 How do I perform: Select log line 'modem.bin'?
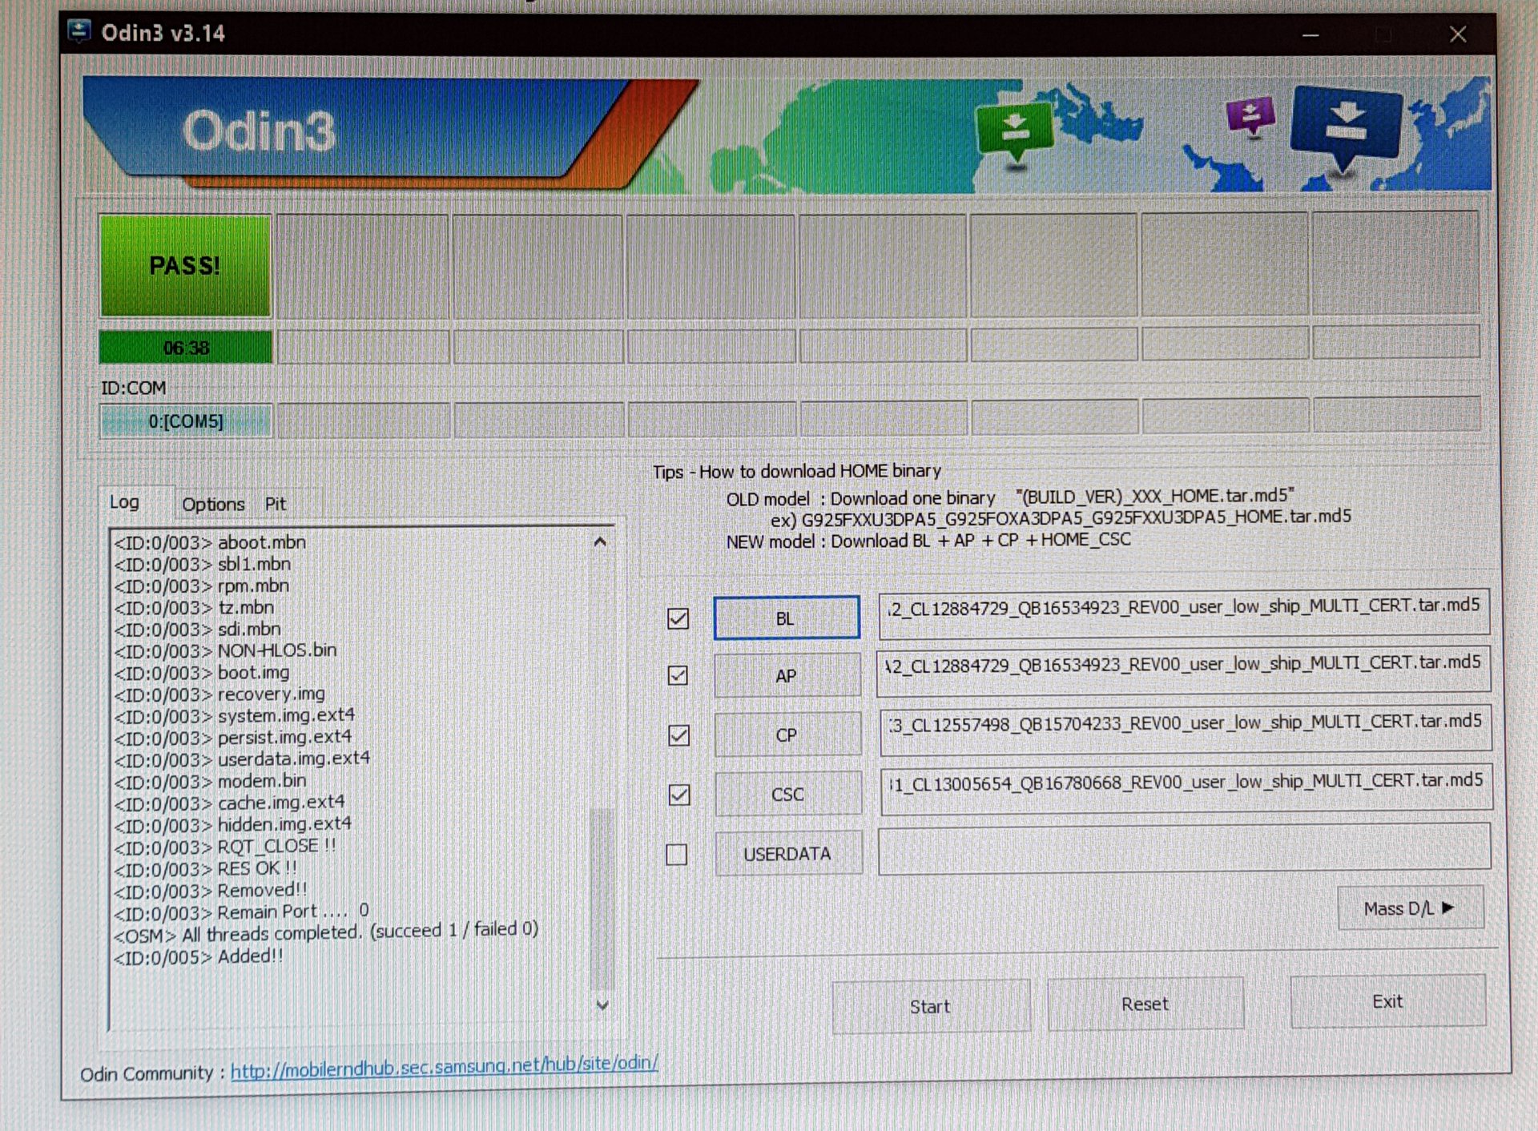210,781
